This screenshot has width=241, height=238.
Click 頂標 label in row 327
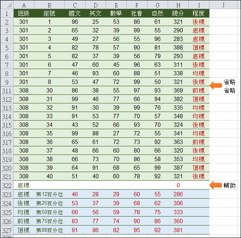23,230
